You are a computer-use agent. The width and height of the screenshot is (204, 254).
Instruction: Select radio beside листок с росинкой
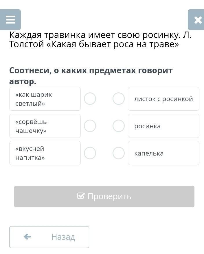click(118, 99)
